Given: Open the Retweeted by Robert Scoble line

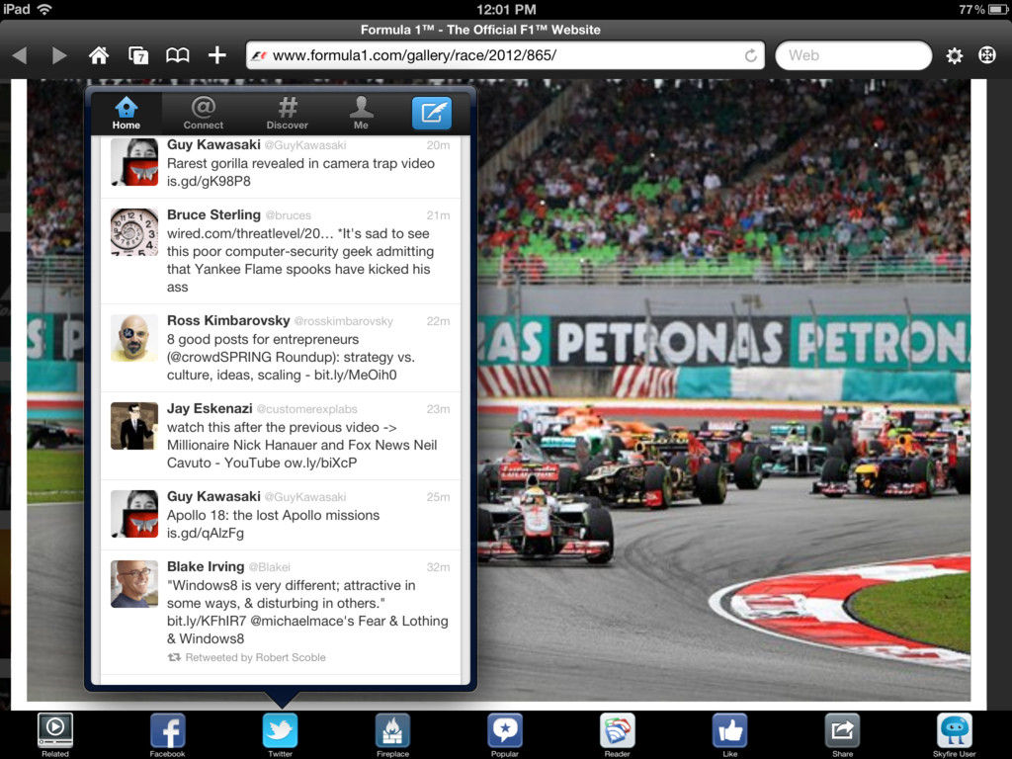Looking at the screenshot, I should coord(247,657).
